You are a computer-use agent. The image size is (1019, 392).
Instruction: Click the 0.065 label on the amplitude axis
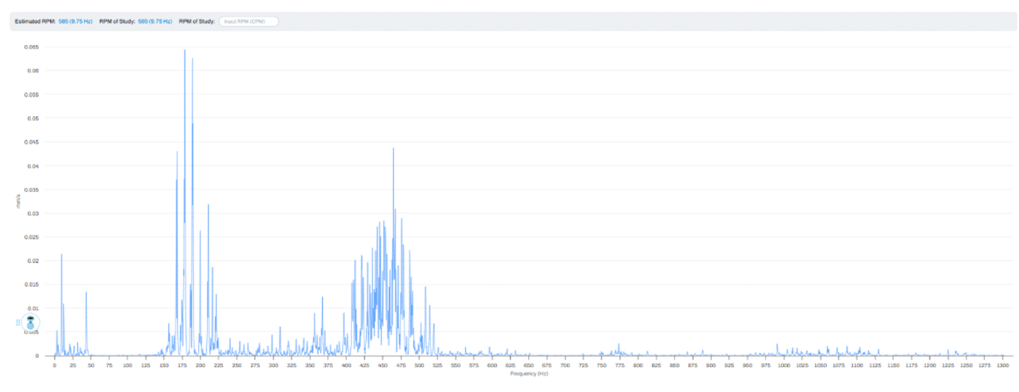[32, 47]
